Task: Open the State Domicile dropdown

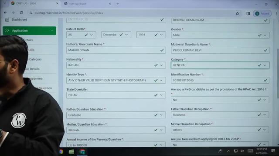Action: [116, 95]
